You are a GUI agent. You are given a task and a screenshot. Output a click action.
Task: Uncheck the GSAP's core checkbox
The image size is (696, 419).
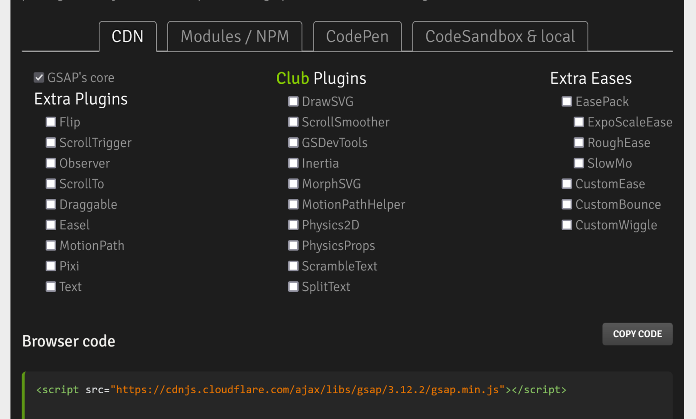39,78
